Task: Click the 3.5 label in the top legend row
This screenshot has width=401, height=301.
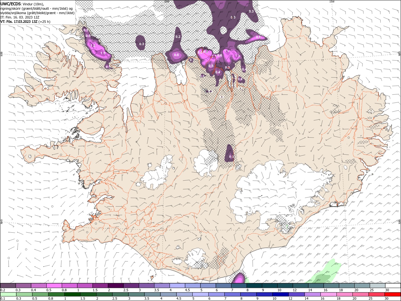Action: 156,290
